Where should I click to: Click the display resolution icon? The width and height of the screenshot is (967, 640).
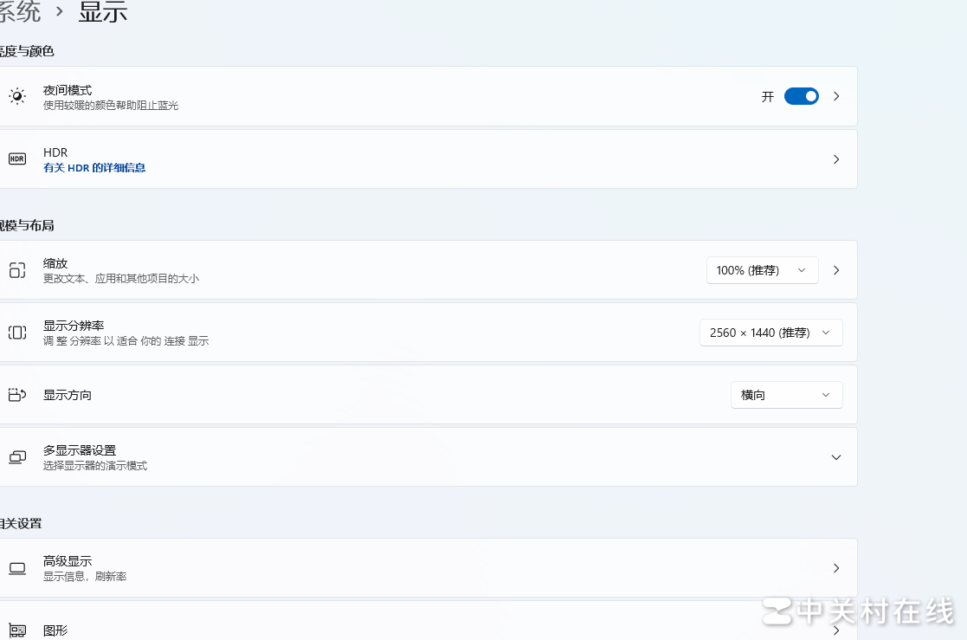[17, 333]
